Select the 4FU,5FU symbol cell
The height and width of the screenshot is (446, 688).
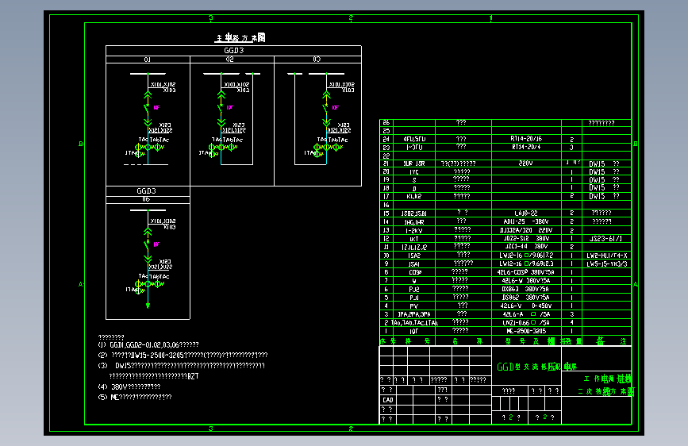coord(414,139)
